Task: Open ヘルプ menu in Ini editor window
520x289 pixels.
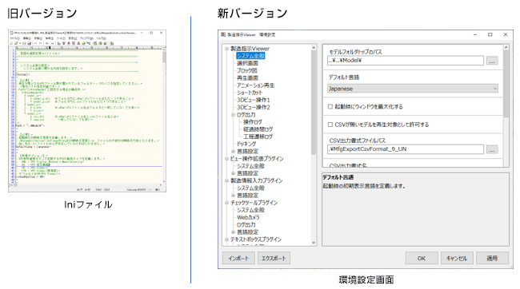Action: tap(101, 38)
